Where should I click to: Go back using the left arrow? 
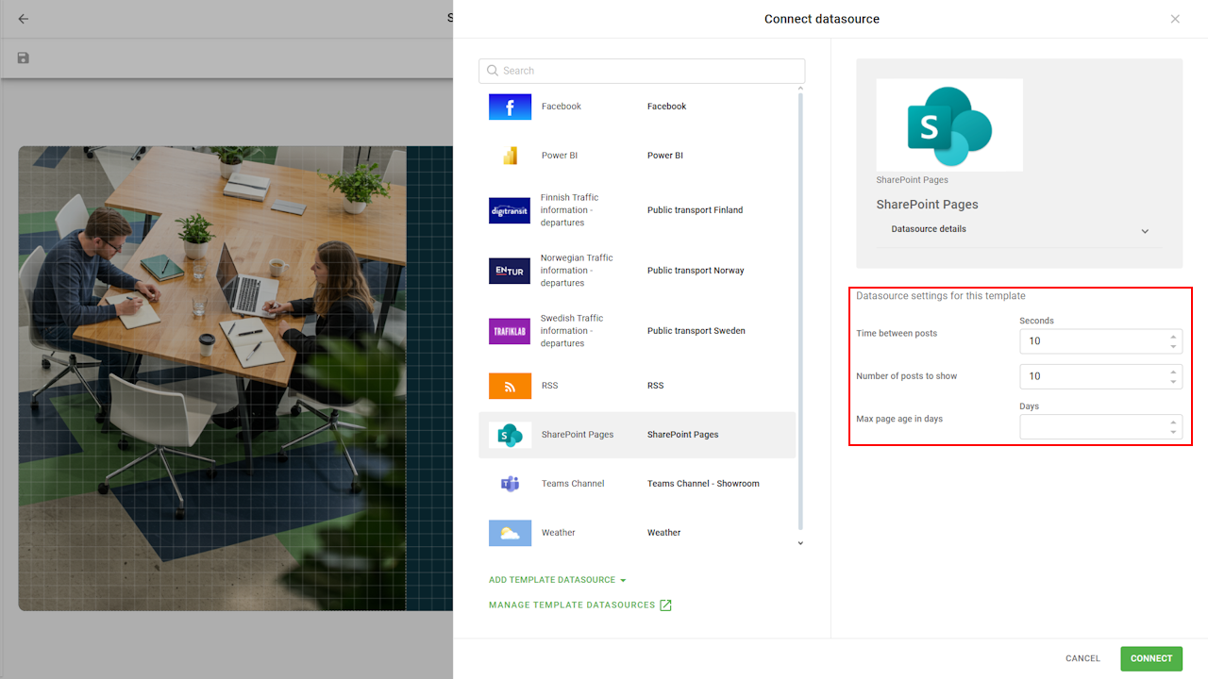pyautogui.click(x=24, y=19)
